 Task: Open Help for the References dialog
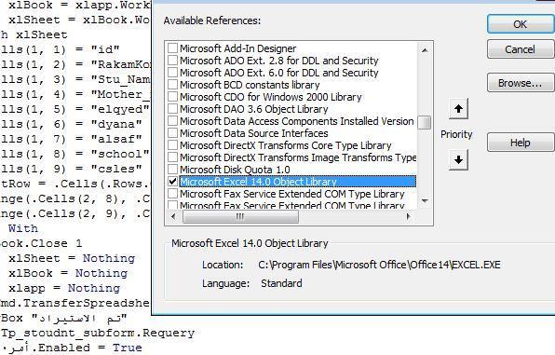pos(520,143)
